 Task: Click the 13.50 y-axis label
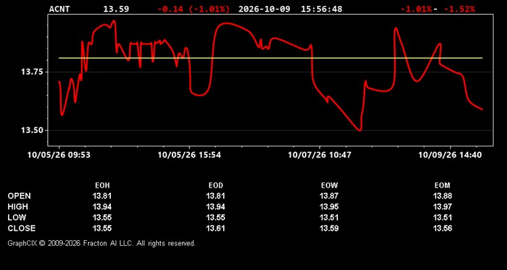(x=32, y=130)
